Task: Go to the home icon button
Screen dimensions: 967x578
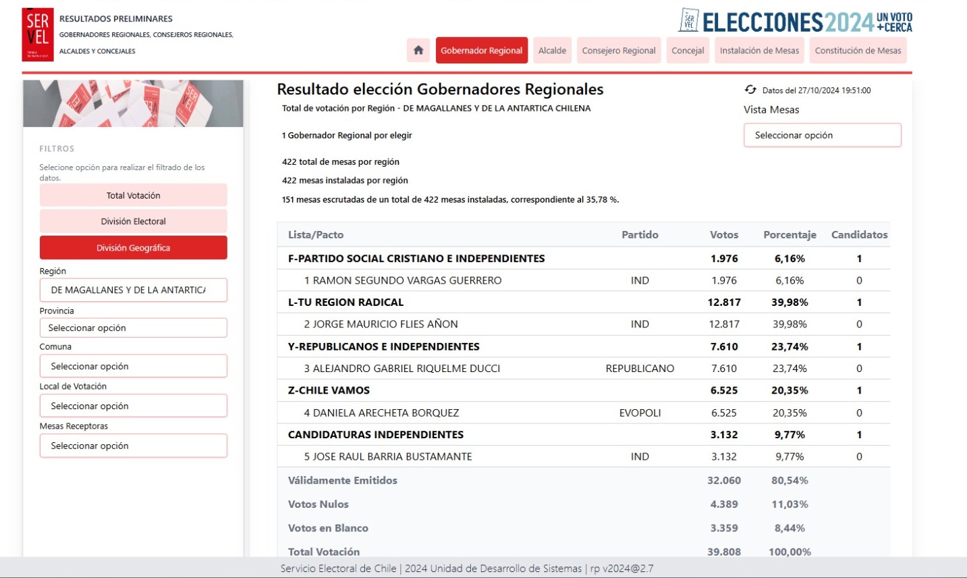Action: coord(418,51)
